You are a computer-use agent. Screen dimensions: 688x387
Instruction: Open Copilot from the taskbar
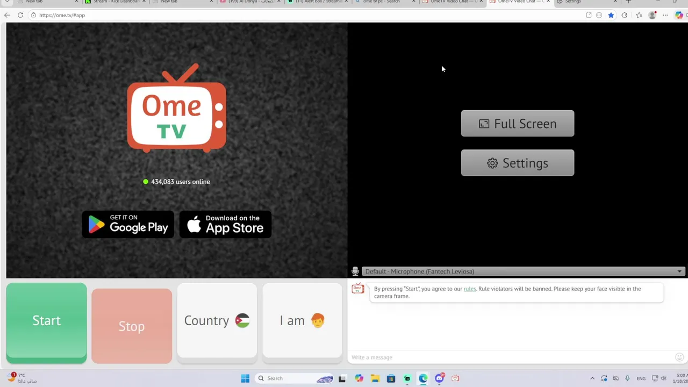coord(359,378)
